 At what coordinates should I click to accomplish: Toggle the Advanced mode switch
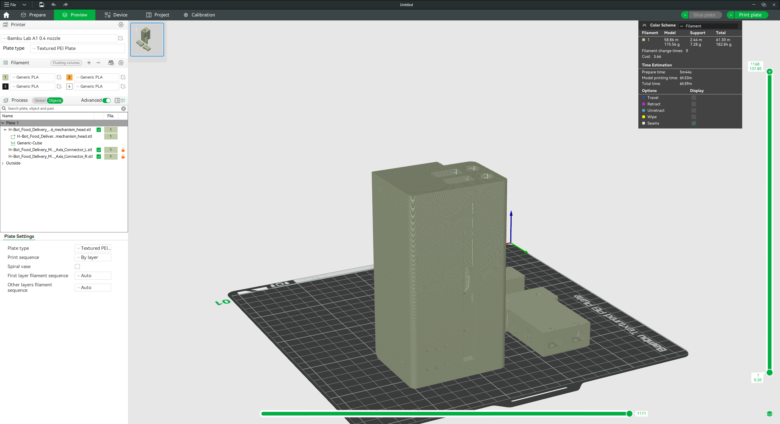point(107,101)
